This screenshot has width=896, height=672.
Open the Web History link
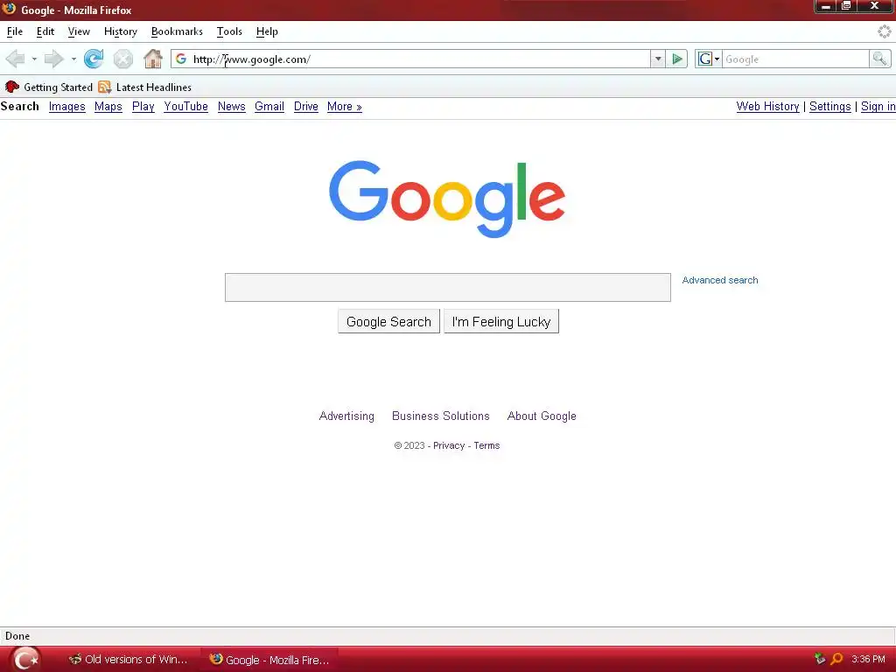point(767,106)
